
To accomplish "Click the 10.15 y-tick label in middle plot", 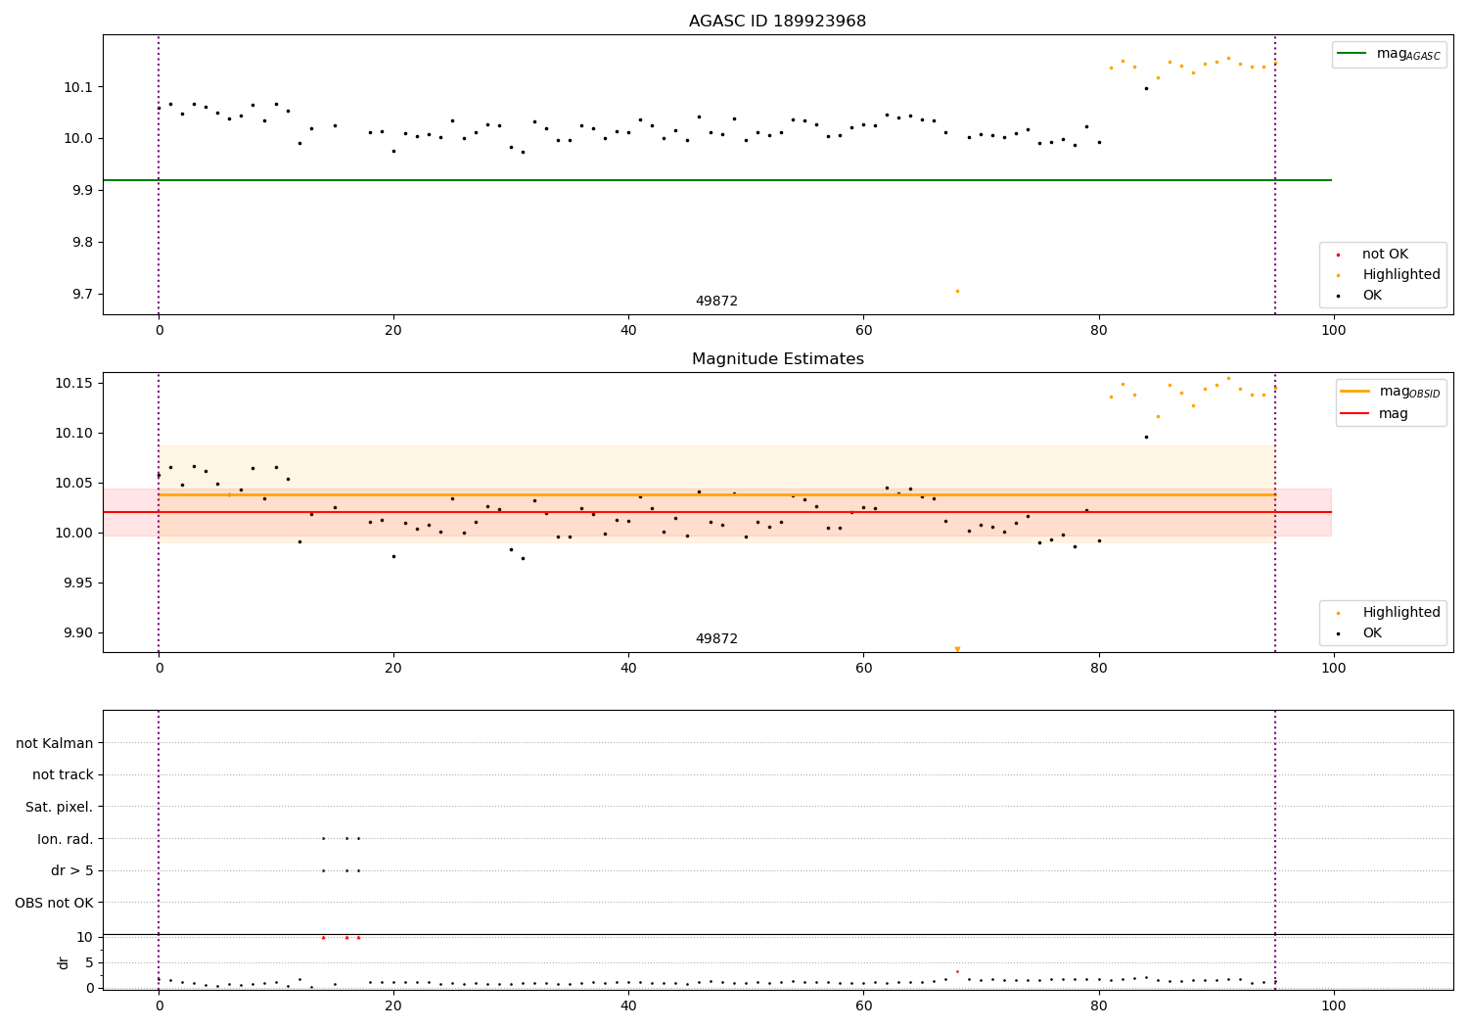I will pos(75,383).
